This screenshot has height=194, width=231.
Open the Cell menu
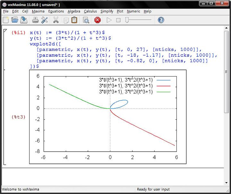pos(25,11)
